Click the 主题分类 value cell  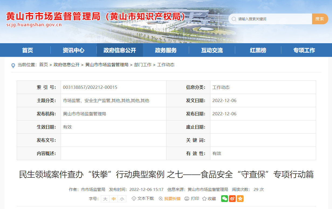coord(114,101)
